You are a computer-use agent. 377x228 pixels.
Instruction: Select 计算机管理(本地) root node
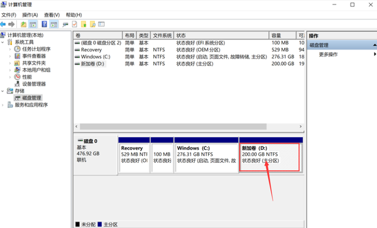coord(25,35)
